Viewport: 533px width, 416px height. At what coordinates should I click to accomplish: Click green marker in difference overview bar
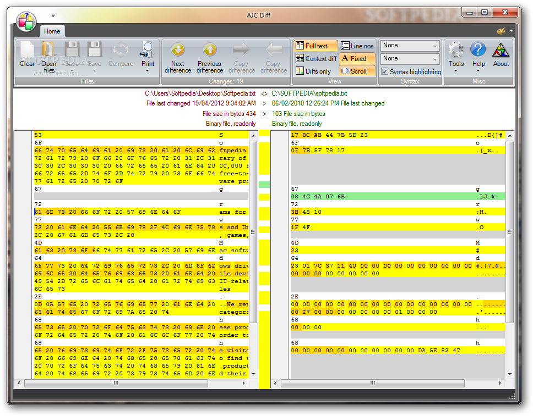[x=264, y=185]
